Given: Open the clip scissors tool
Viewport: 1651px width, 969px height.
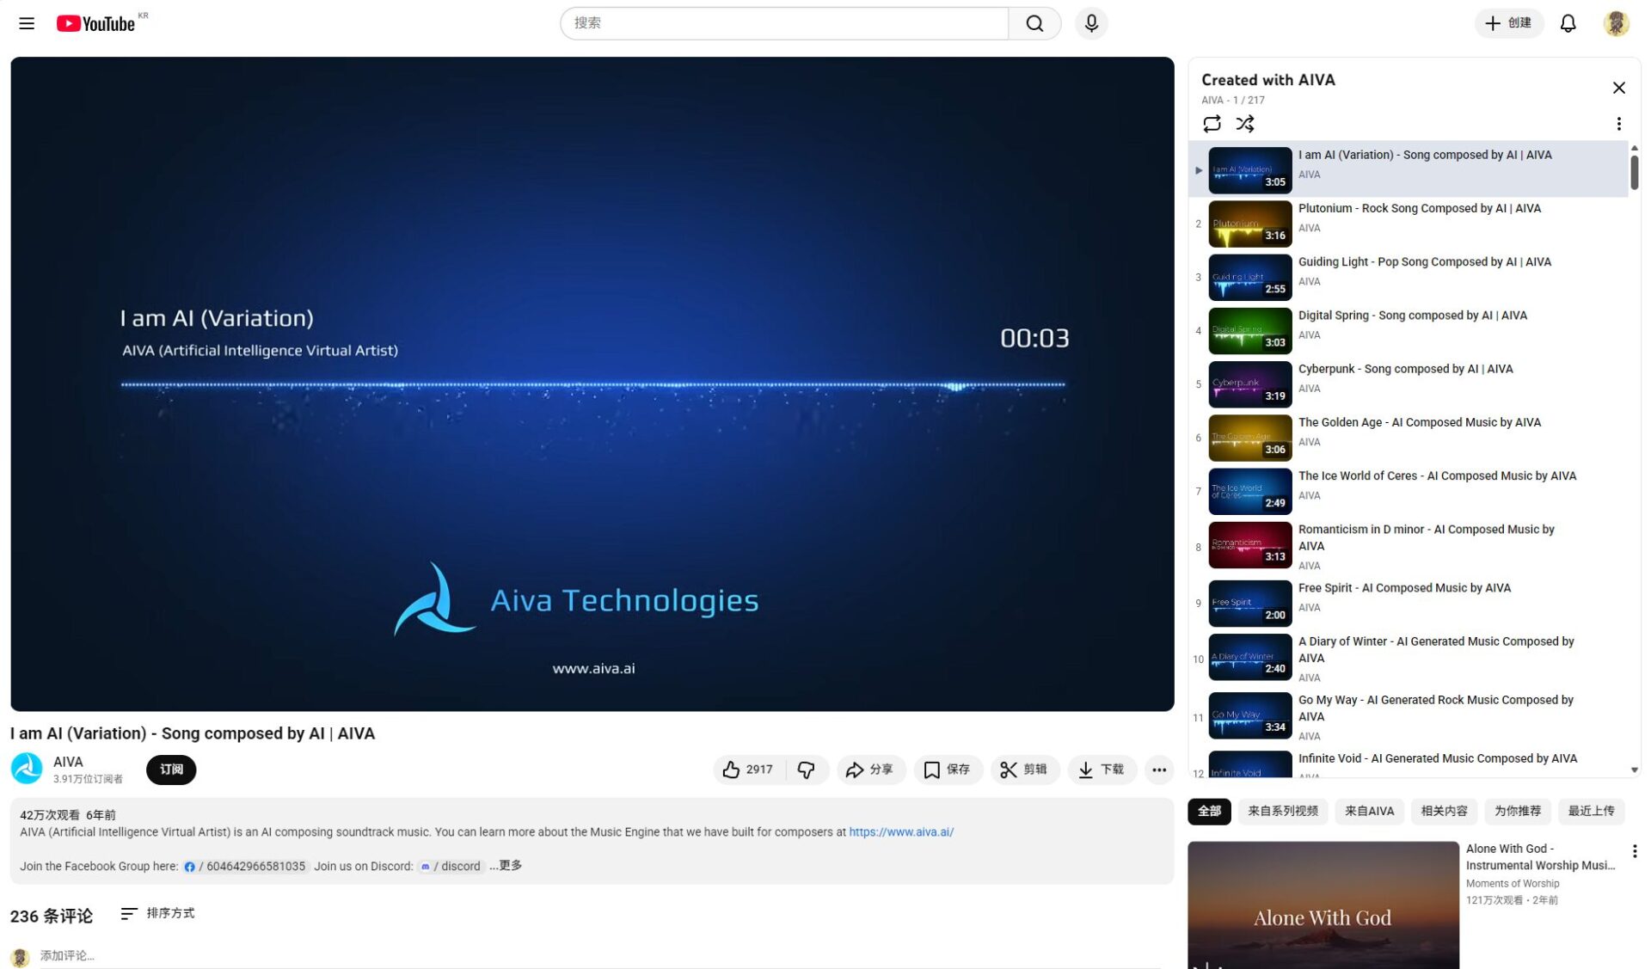Looking at the screenshot, I should pyautogui.click(x=1023, y=770).
